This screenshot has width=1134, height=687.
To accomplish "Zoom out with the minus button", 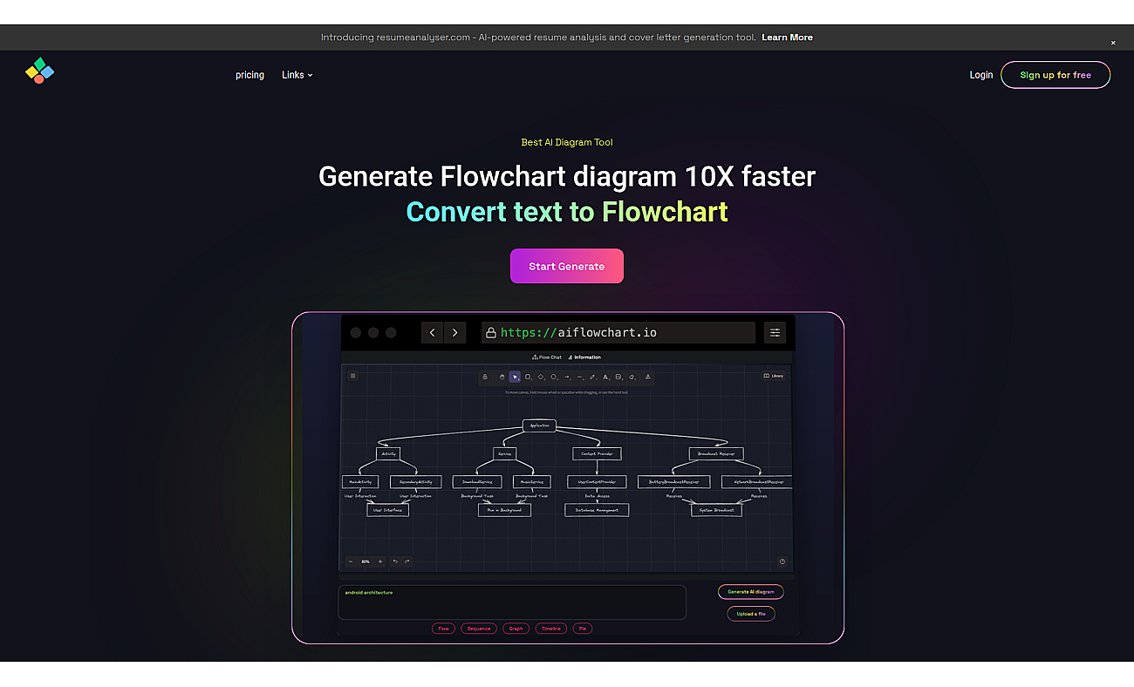I will (351, 561).
